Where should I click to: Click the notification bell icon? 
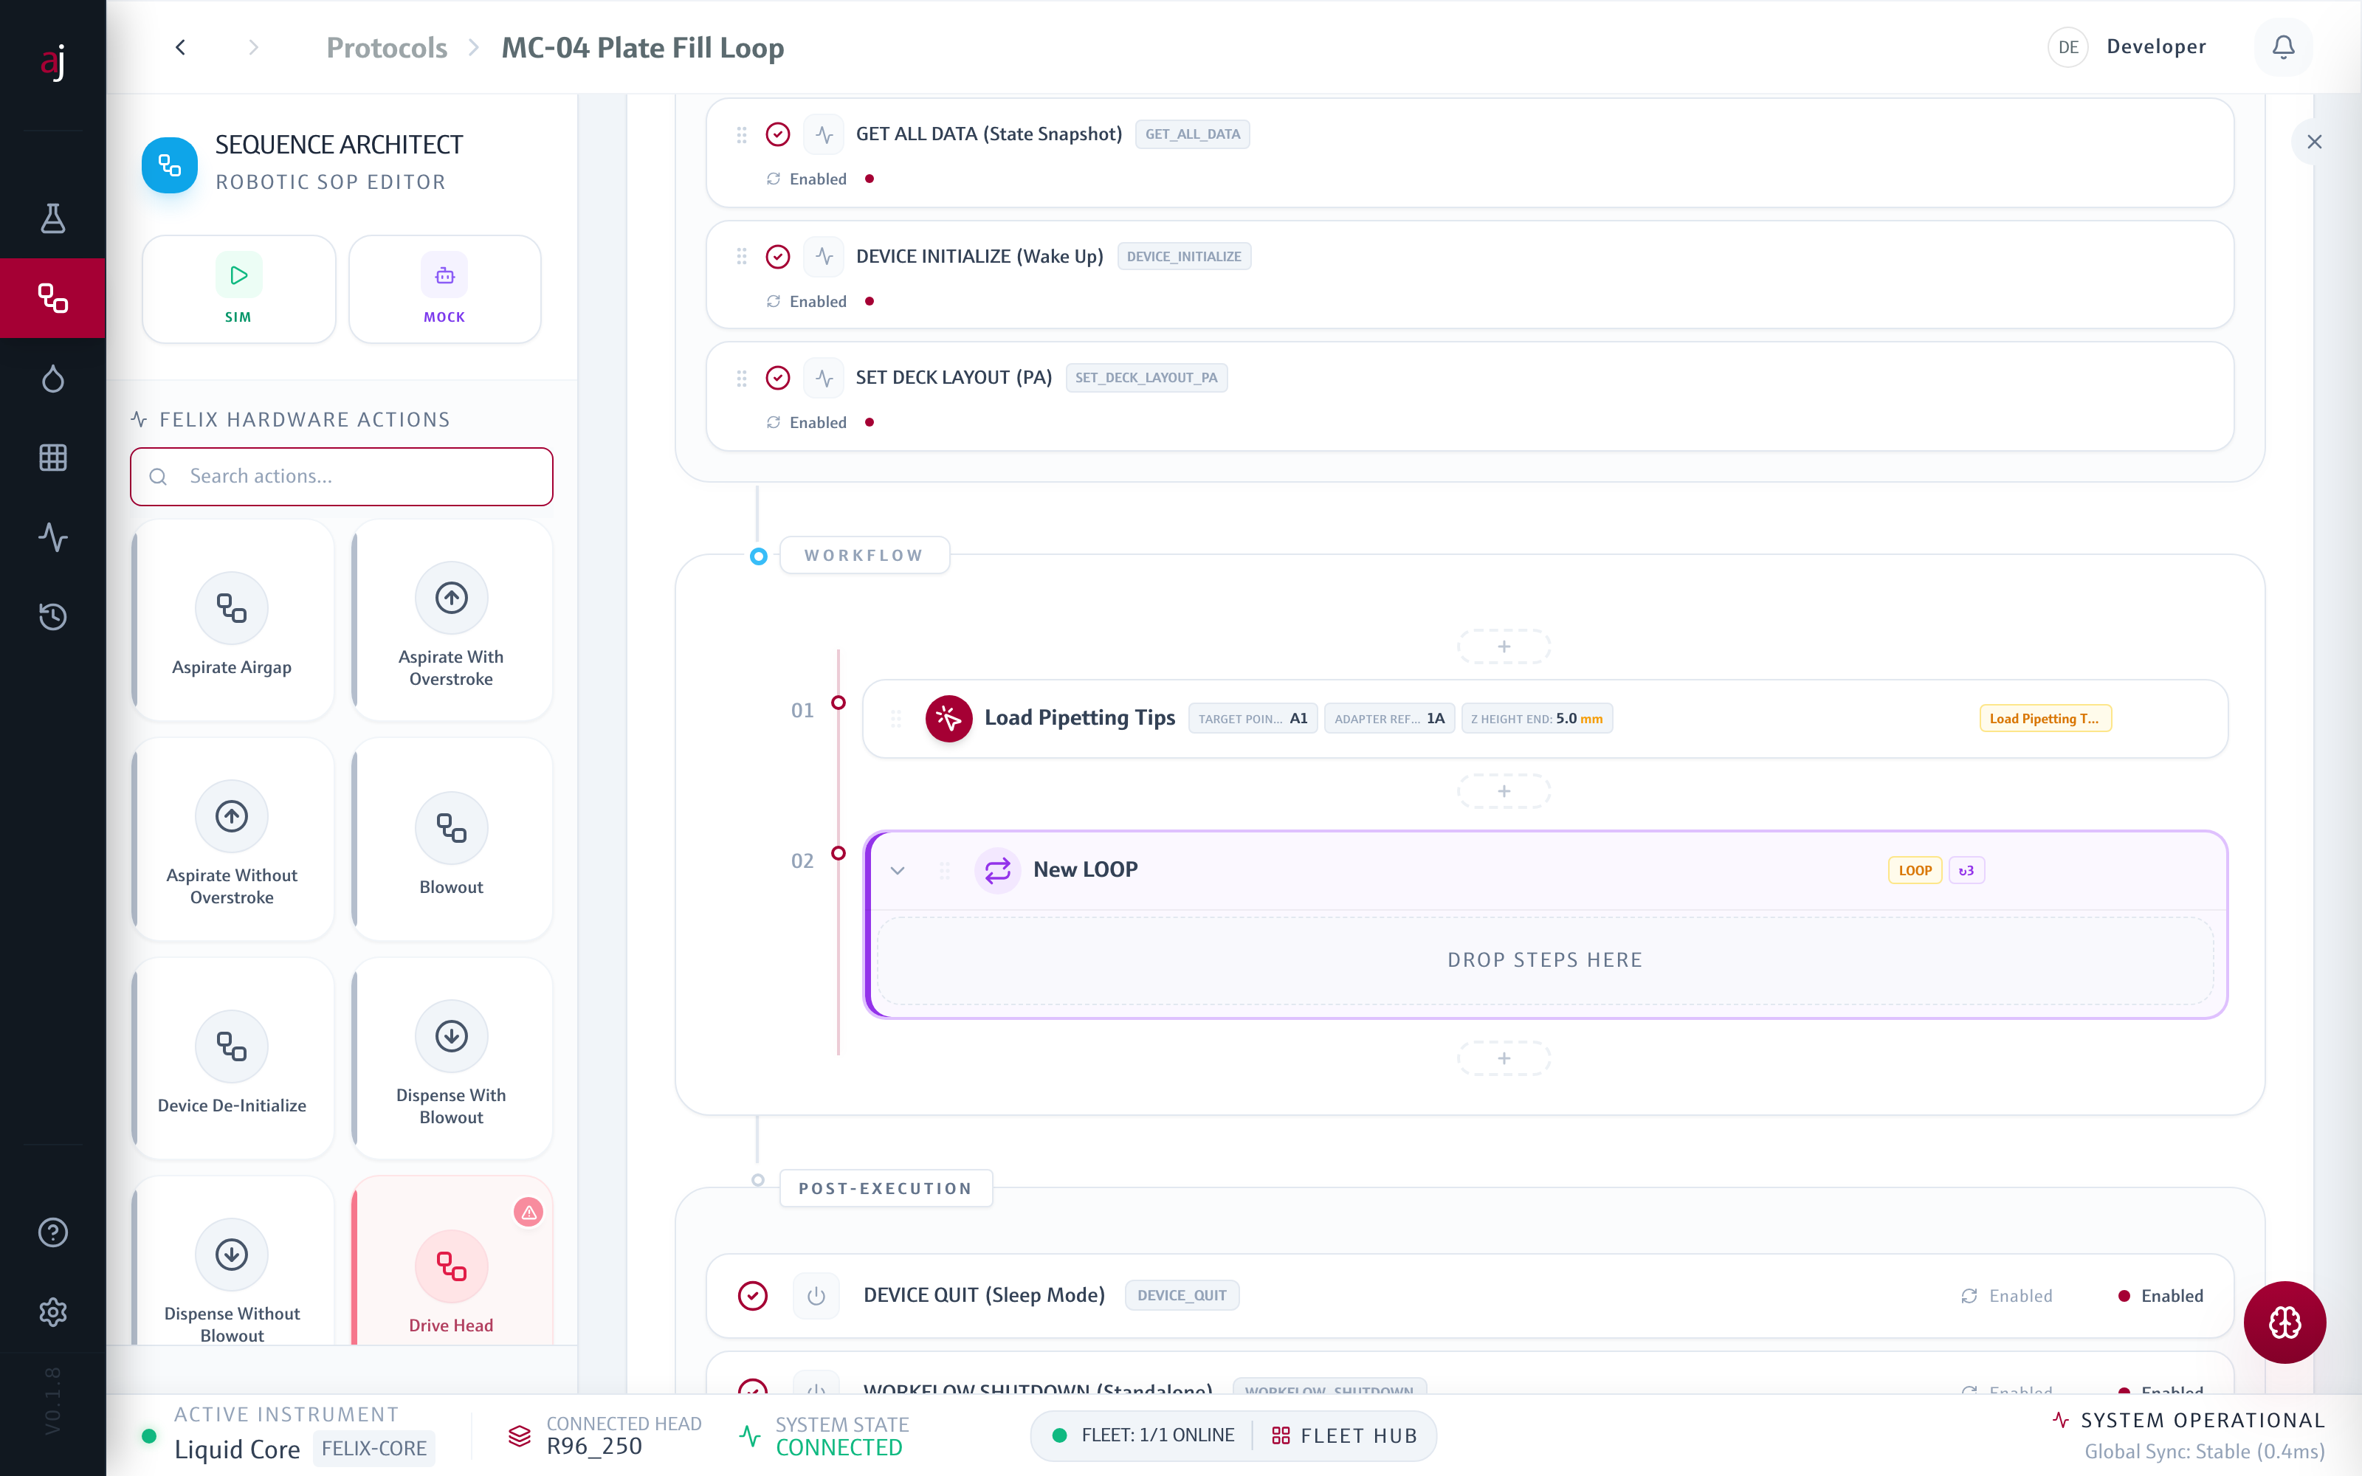click(x=2283, y=46)
